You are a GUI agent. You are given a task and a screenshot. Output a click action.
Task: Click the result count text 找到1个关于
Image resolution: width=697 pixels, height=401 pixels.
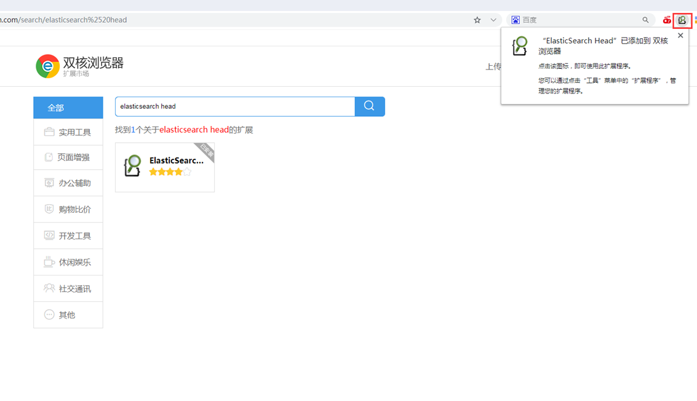tap(137, 130)
